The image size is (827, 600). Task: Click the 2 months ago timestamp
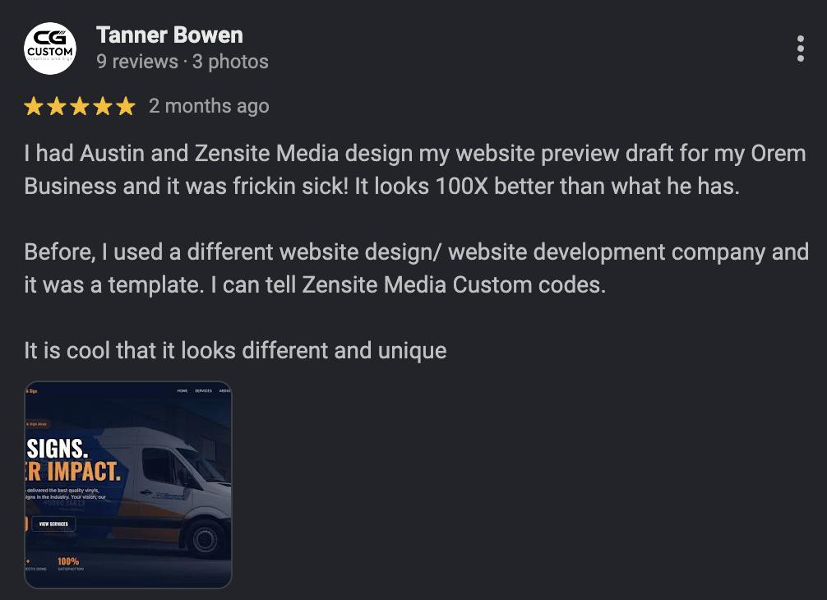tap(208, 105)
